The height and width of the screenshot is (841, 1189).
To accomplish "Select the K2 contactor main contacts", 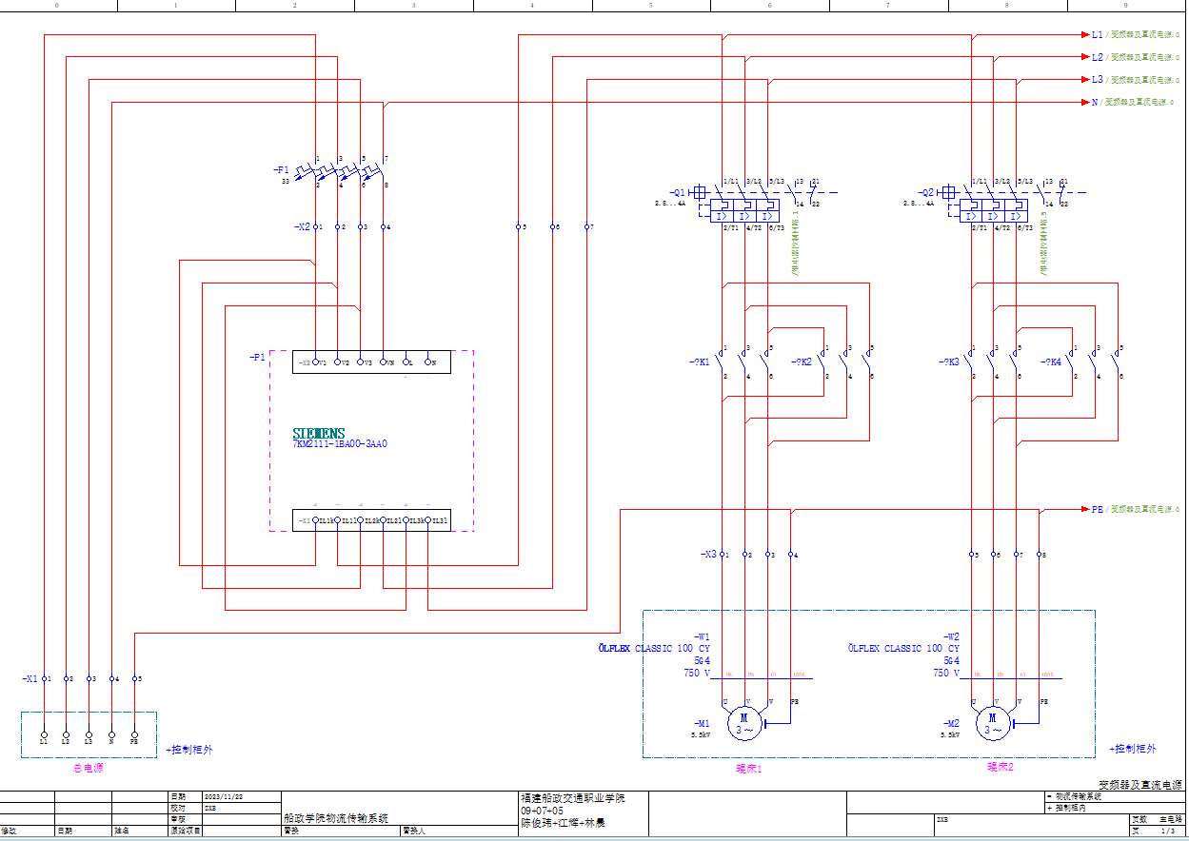I will click(x=847, y=362).
